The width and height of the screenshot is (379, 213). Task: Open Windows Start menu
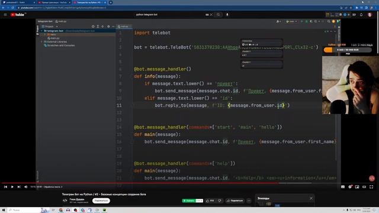(x=4, y=210)
